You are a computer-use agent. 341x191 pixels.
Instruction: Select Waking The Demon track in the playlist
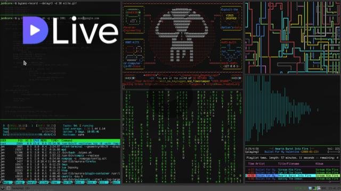[x=290, y=179]
